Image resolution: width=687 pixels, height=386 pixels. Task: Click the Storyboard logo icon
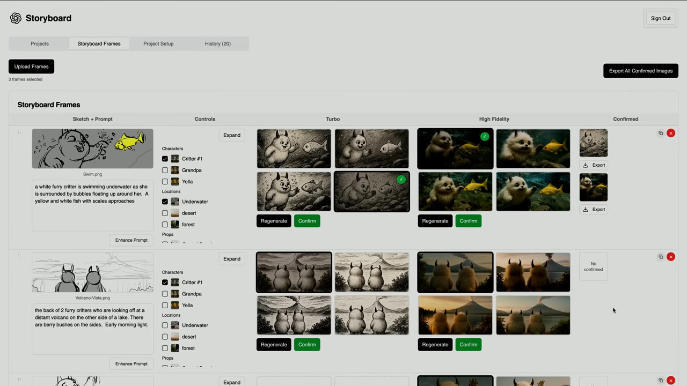click(x=16, y=18)
